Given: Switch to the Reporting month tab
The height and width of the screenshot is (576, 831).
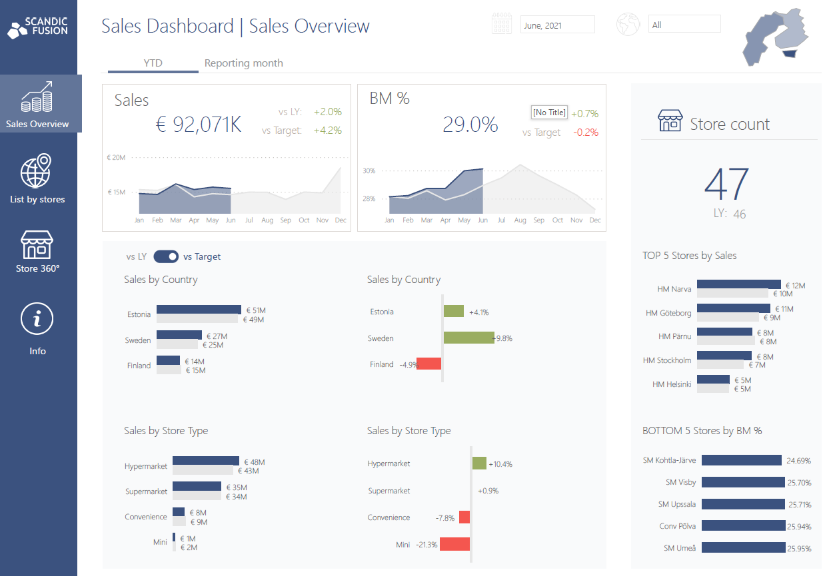Looking at the screenshot, I should pyautogui.click(x=243, y=63).
